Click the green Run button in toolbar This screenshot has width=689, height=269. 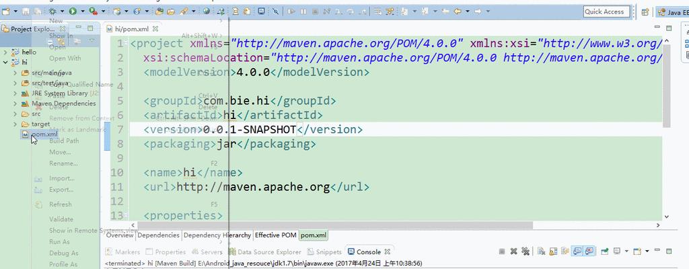(x=73, y=11)
